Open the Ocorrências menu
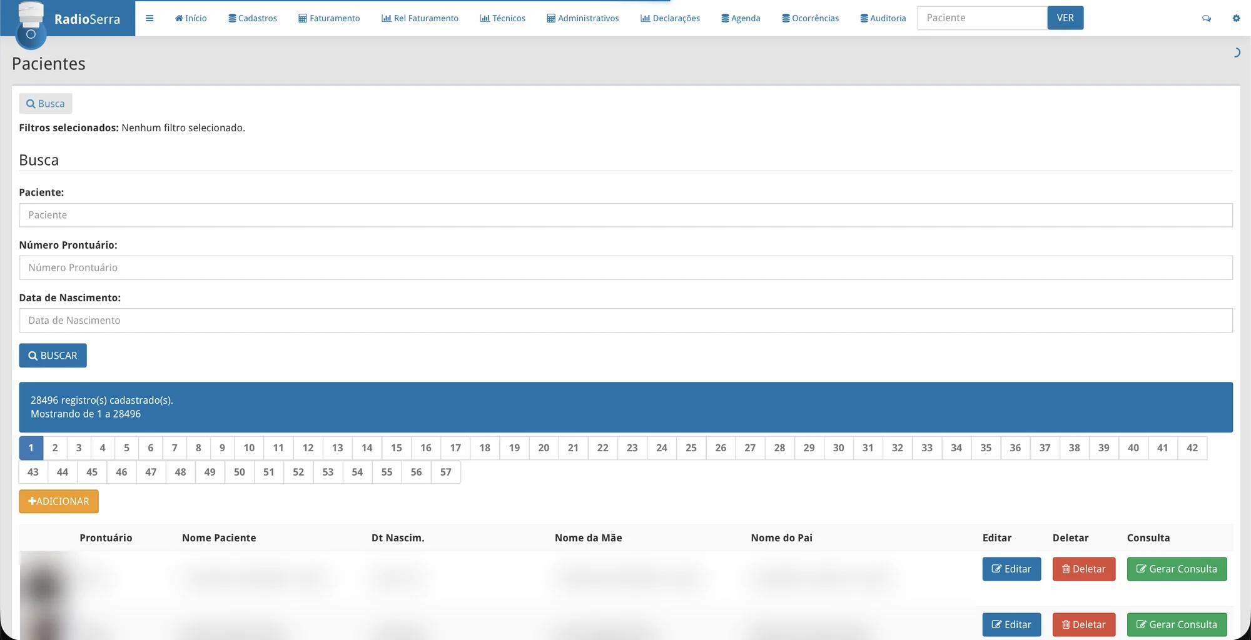Viewport: 1251px width, 640px height. (x=810, y=18)
